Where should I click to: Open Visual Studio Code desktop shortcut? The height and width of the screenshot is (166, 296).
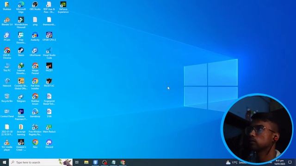pyautogui.click(x=49, y=53)
